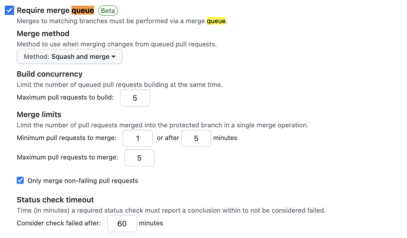Click the Consider check failed after input

(x=122, y=224)
